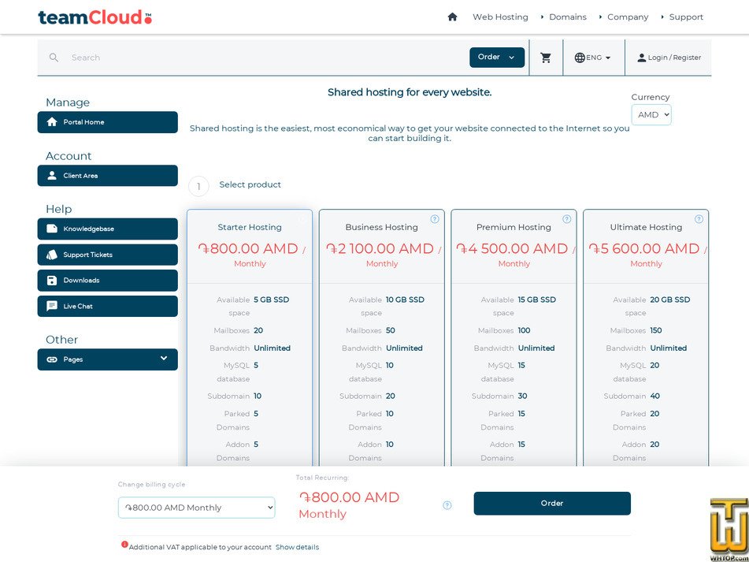Click the large Order button at the bottom
This screenshot has height=562, width=749.
(552, 503)
